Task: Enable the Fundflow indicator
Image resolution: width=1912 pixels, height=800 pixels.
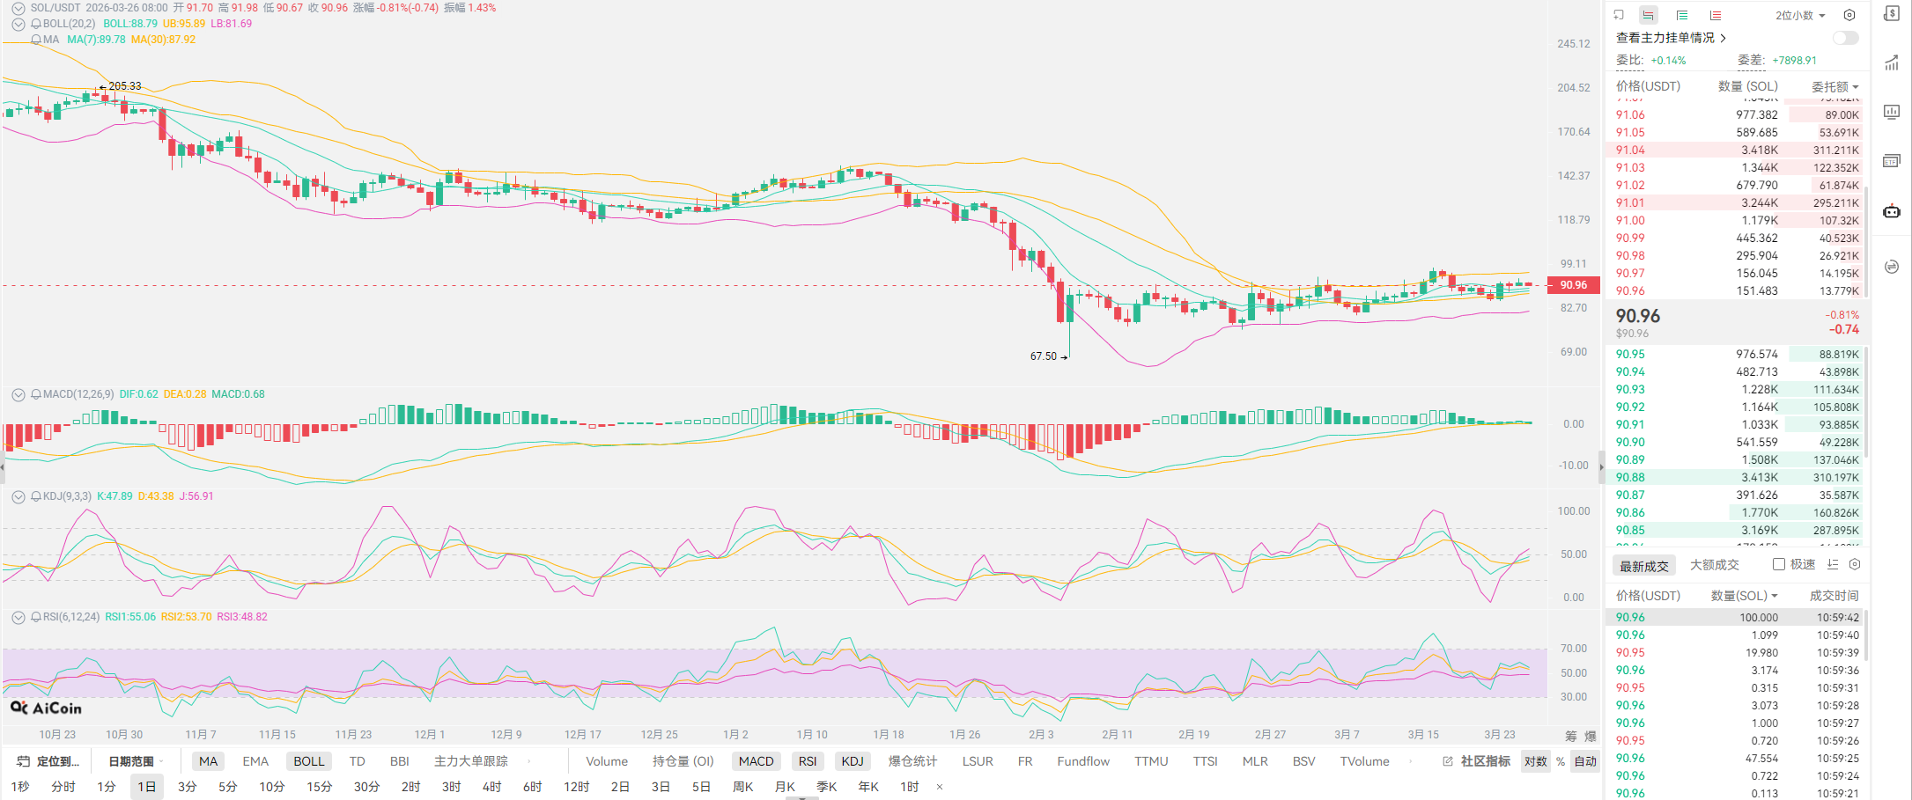Action: coord(1082,761)
